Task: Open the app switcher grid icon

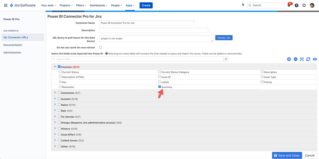Action: point(6,5)
